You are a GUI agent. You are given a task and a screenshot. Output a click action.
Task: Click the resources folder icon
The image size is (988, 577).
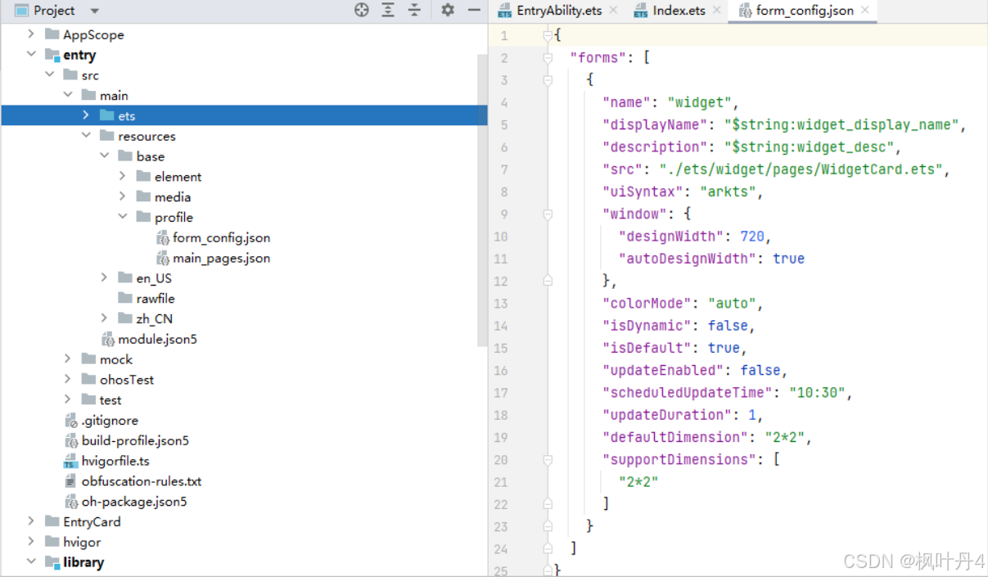(x=106, y=137)
